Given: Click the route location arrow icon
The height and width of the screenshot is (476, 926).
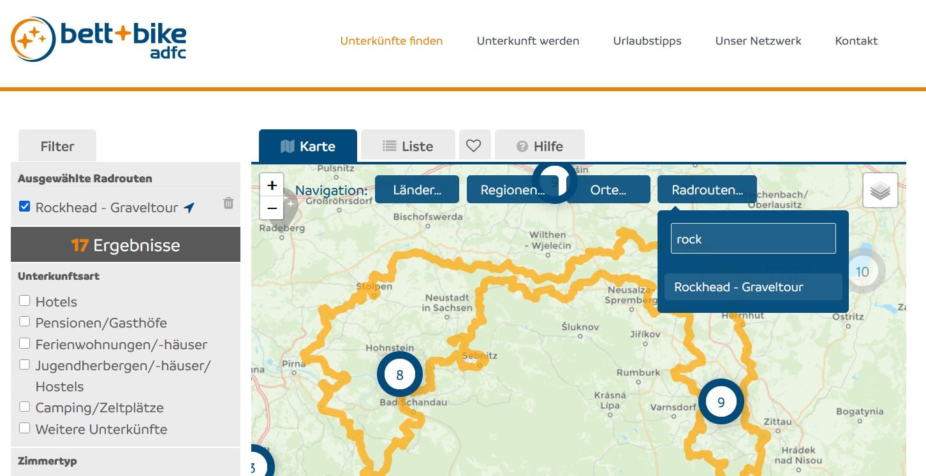Looking at the screenshot, I should click(x=189, y=207).
